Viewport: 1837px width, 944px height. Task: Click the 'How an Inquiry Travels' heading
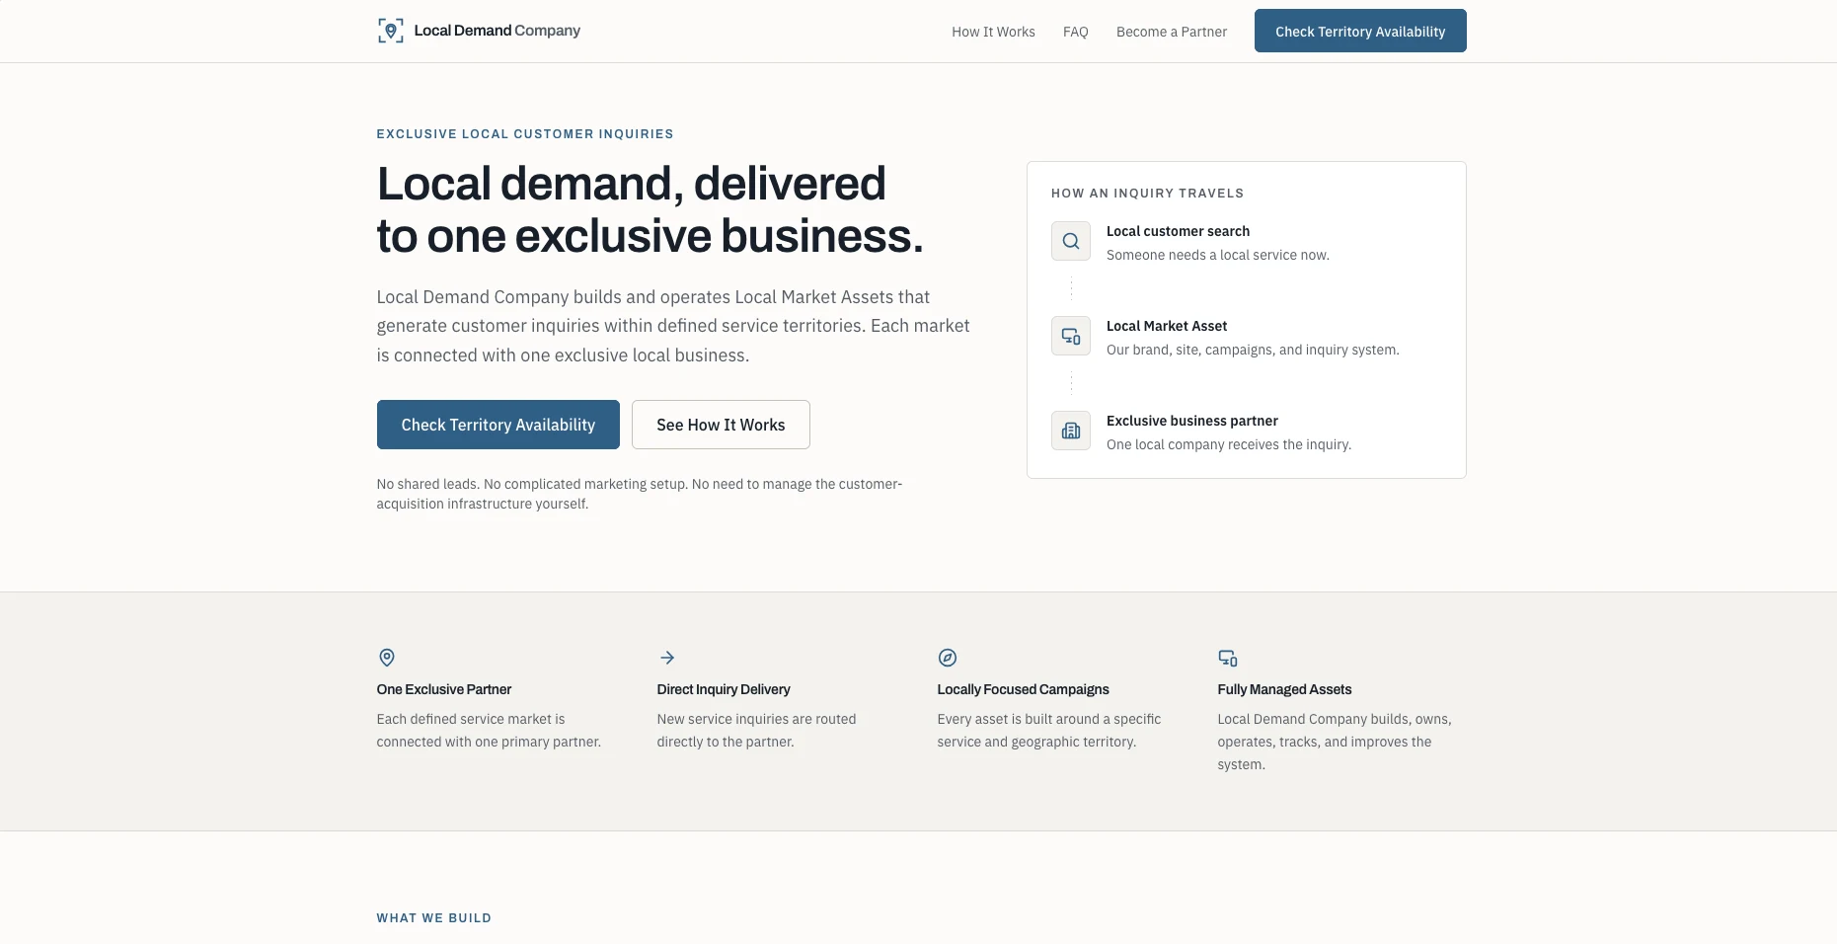(1147, 194)
